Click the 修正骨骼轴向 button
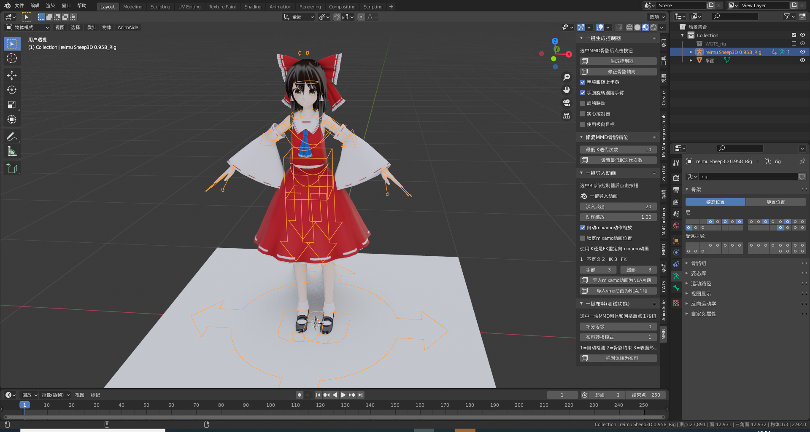This screenshot has width=810, height=432. click(618, 72)
